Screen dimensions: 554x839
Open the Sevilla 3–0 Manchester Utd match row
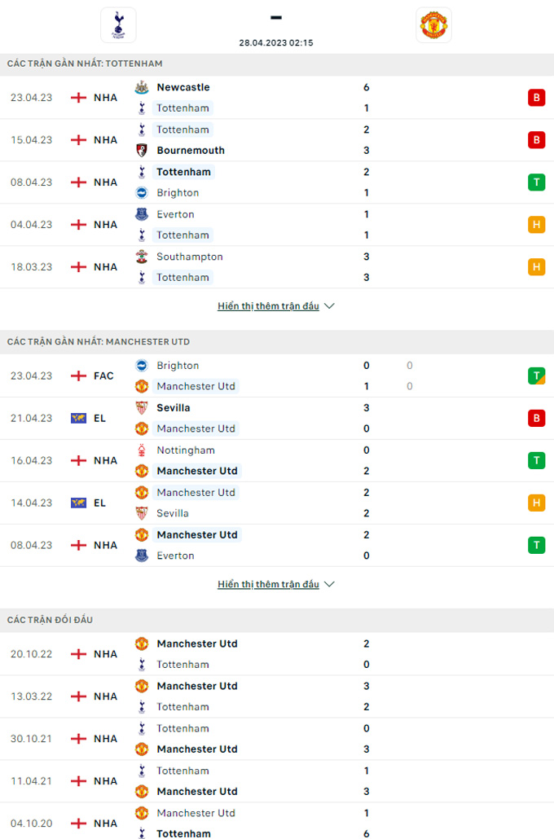[277, 419]
